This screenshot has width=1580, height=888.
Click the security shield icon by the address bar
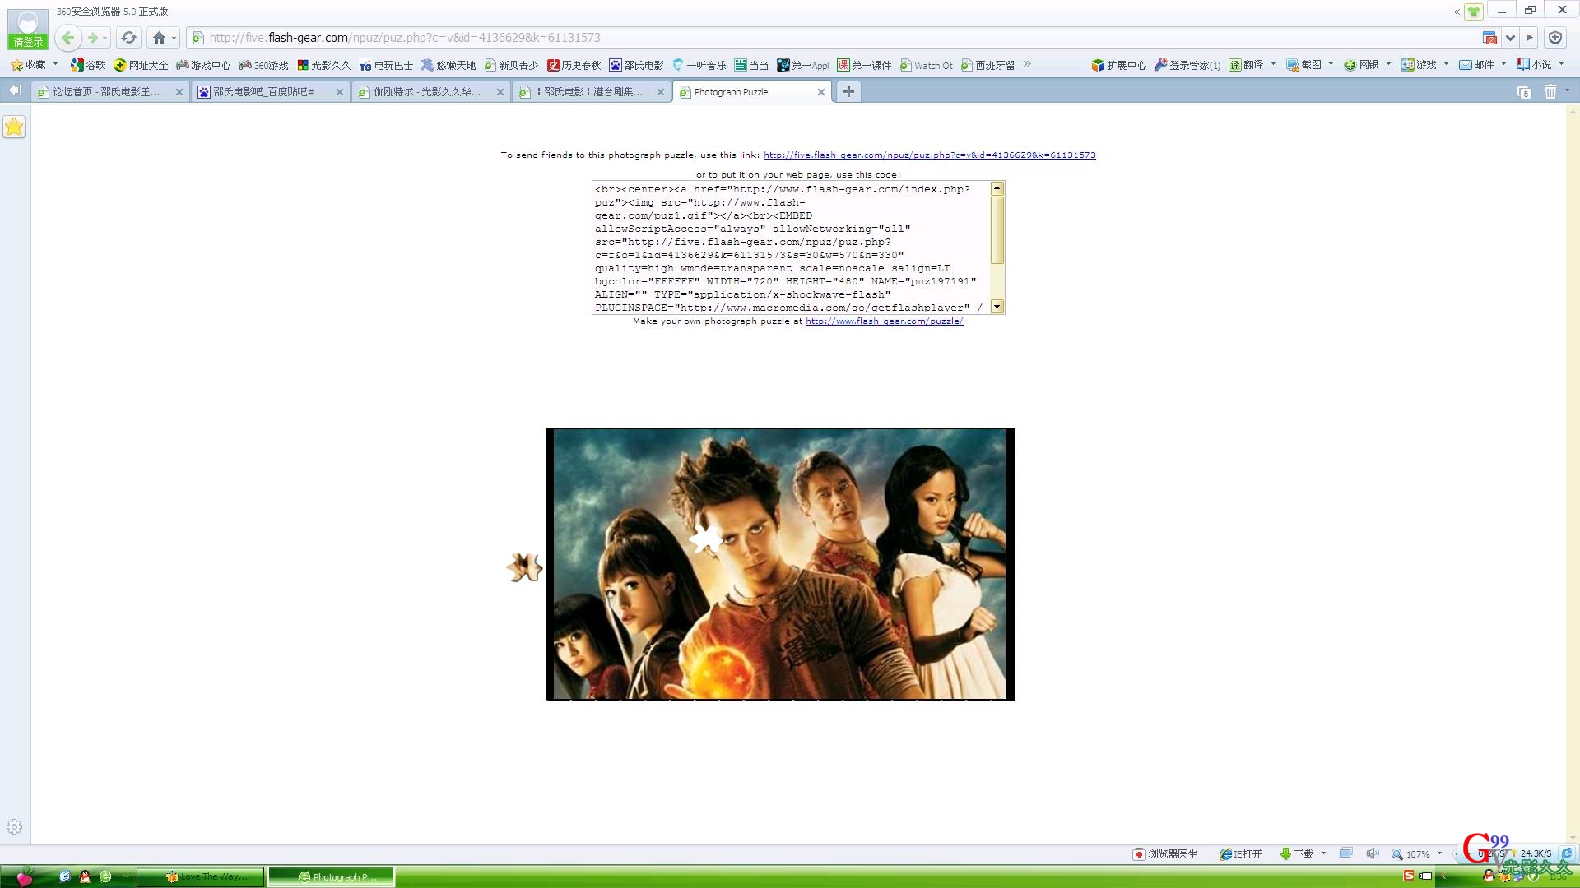[1554, 38]
